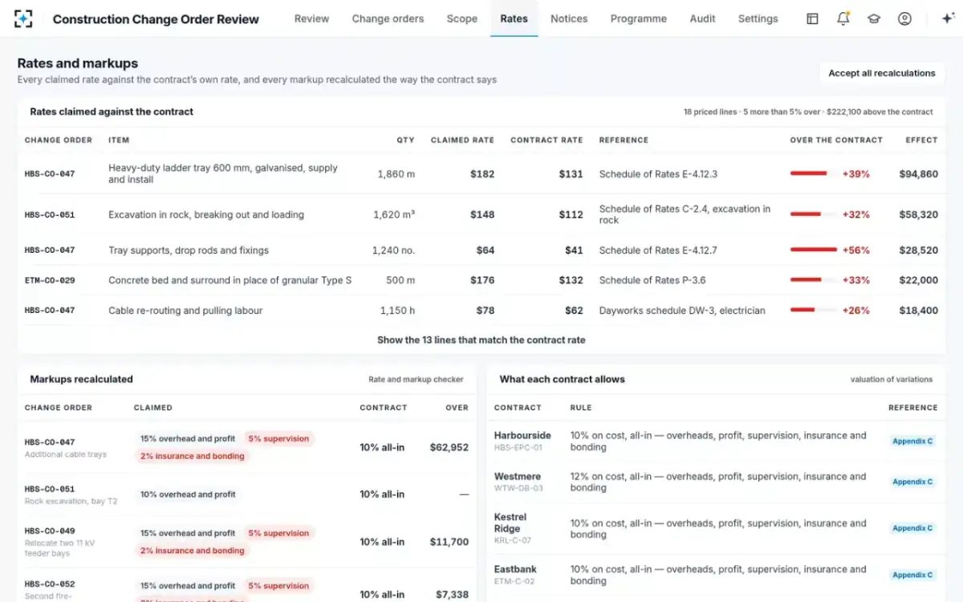Open the Change orders tab

point(388,18)
